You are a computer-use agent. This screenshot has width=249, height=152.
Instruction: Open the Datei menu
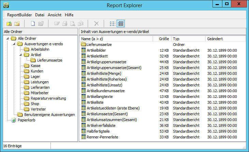point(40,15)
